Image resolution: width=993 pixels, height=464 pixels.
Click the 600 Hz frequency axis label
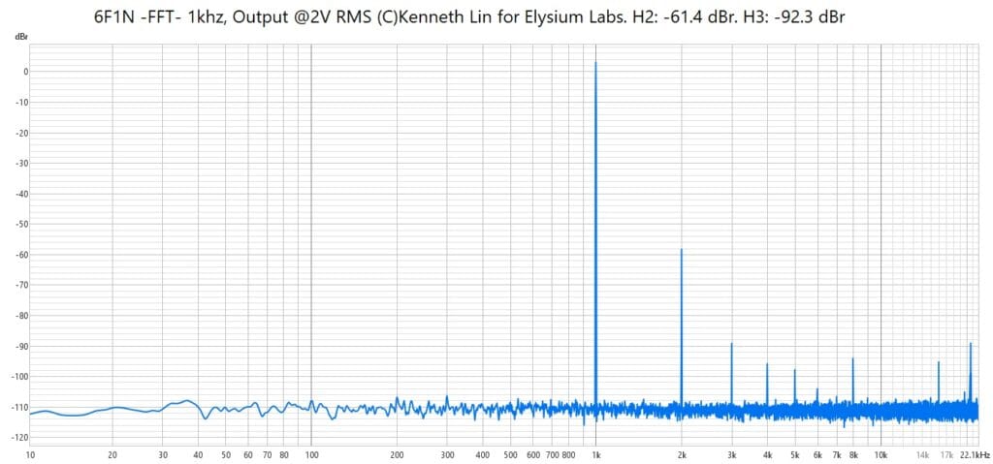(532, 455)
